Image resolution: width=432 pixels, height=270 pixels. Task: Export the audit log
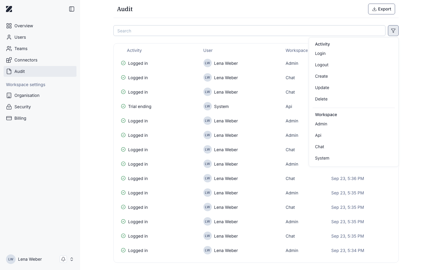382,9
